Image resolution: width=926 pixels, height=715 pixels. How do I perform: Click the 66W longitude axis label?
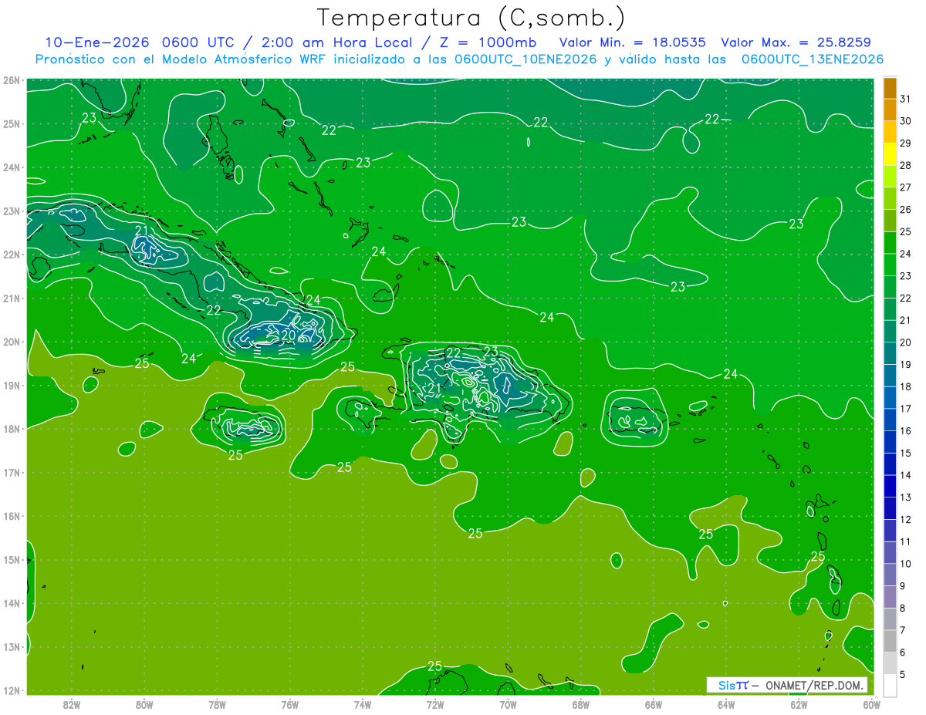click(x=654, y=704)
